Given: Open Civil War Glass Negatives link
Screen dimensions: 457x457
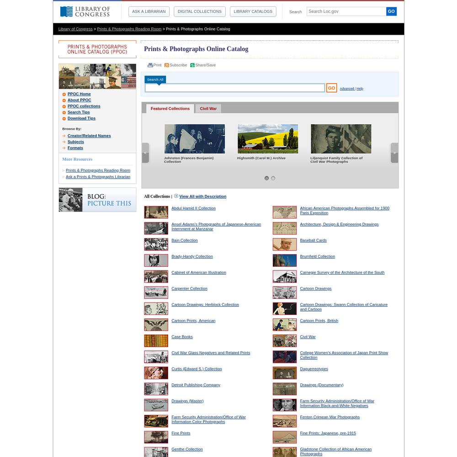Looking at the screenshot, I should point(211,353).
